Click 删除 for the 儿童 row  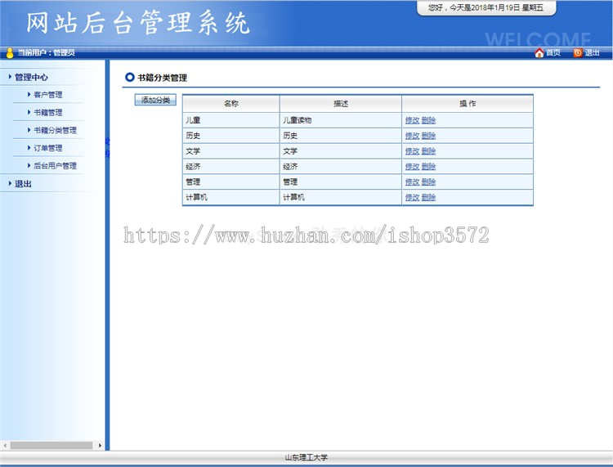tap(428, 120)
